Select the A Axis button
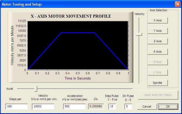This screenshot has width=182, height=114. click(x=158, y=52)
